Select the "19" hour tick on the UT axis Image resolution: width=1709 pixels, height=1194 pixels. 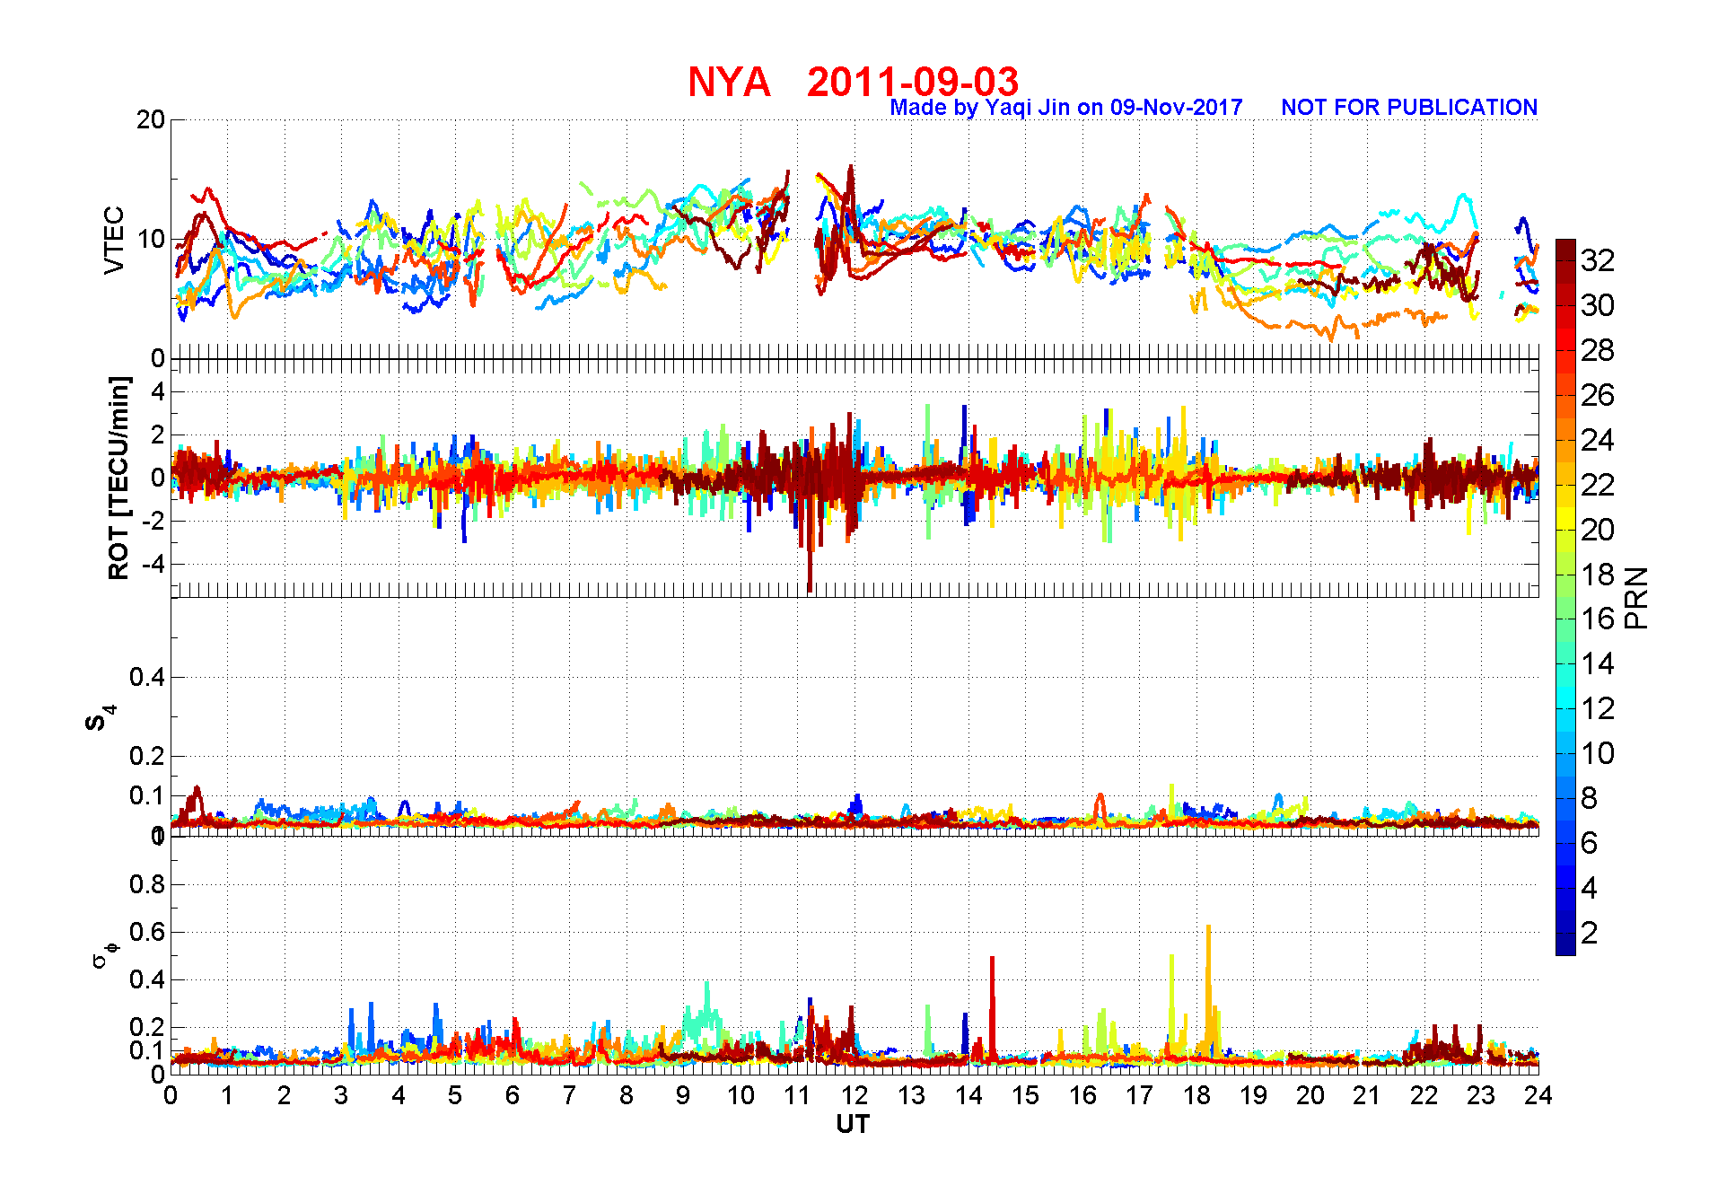(x=1253, y=1095)
